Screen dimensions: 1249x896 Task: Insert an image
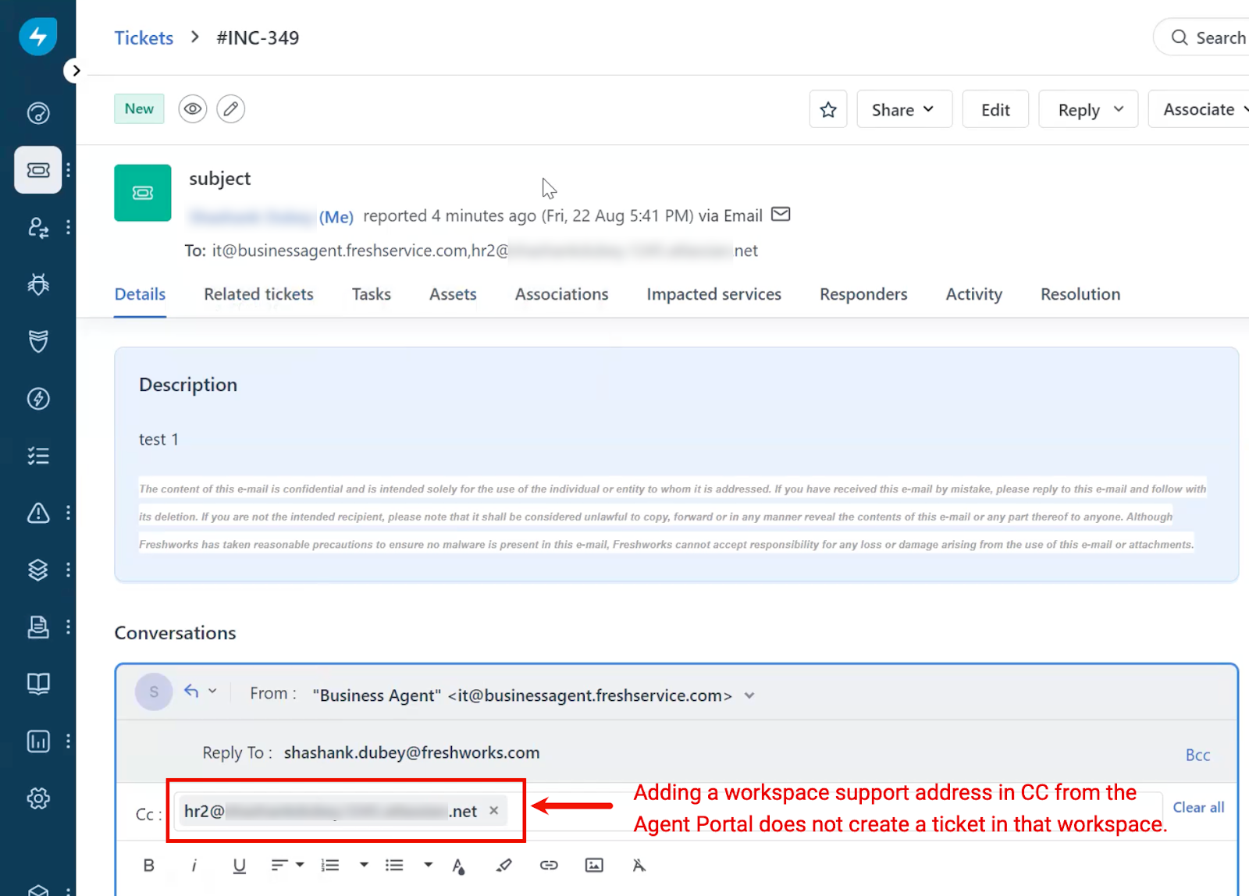[594, 865]
